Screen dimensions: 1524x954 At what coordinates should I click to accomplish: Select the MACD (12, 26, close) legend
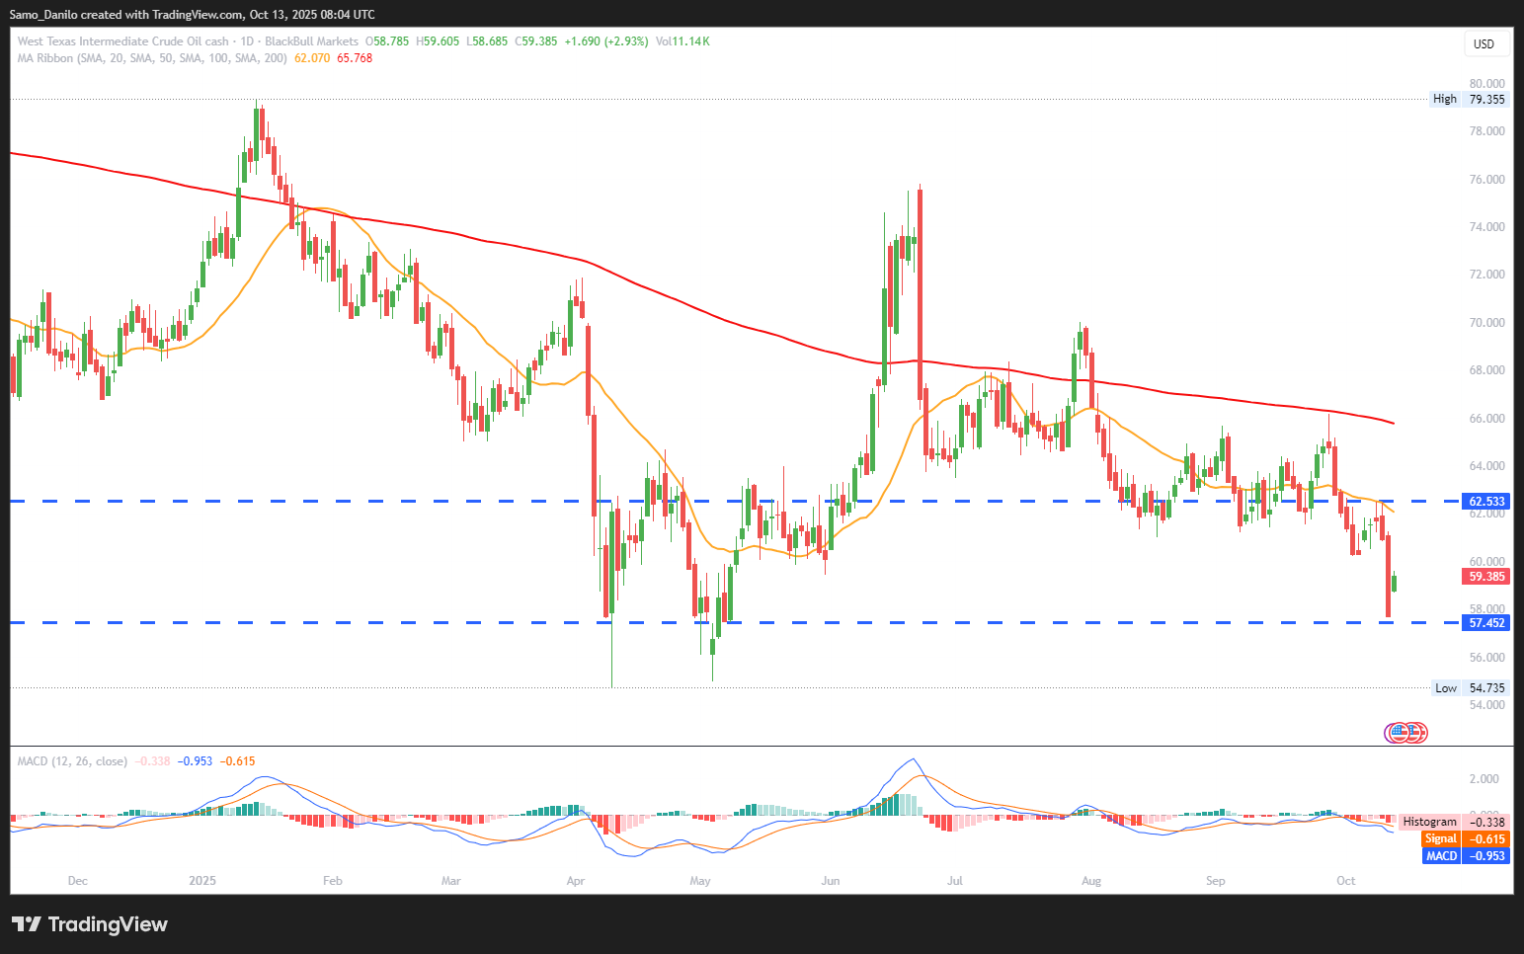(72, 761)
